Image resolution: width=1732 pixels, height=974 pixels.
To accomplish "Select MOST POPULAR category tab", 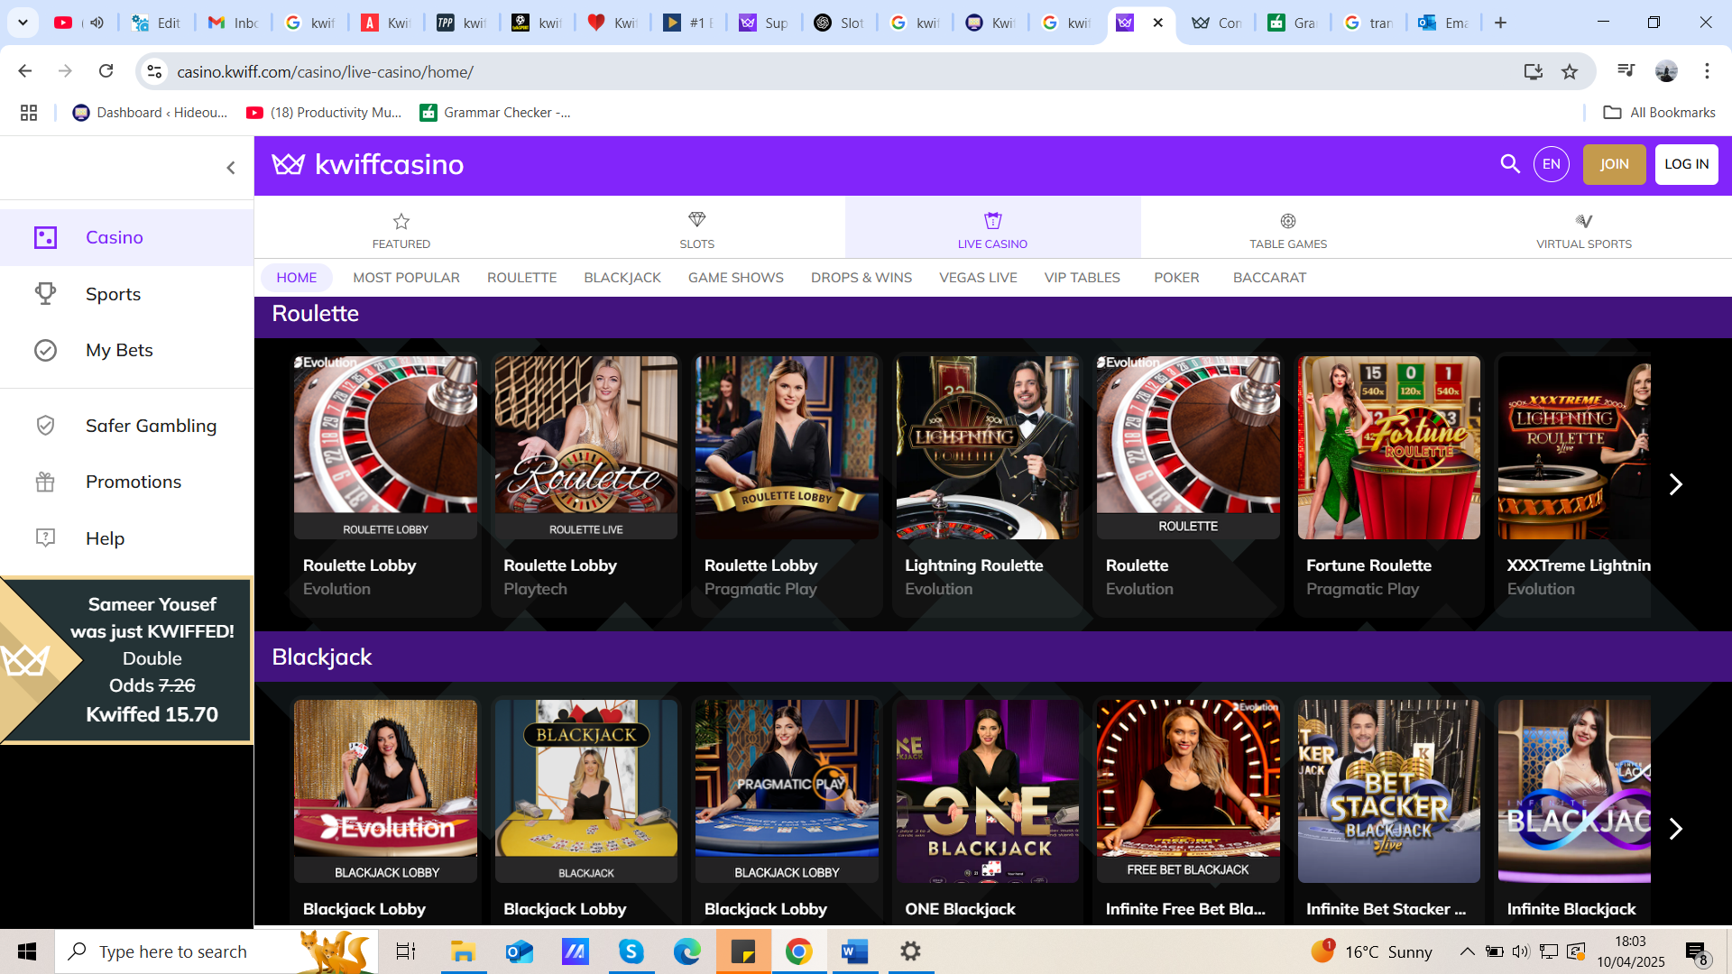I will click(x=406, y=278).
